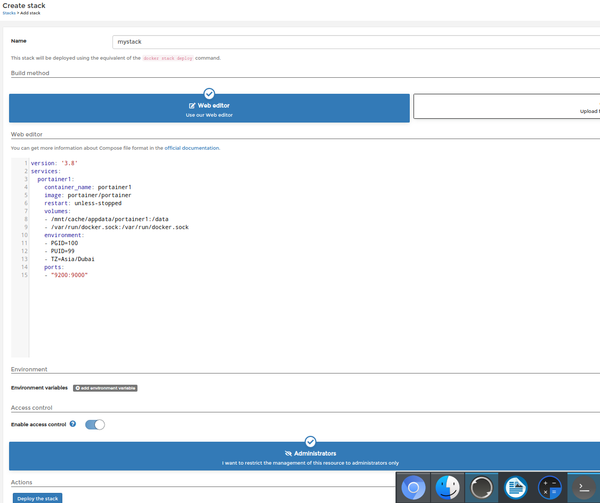Open Chromium browser from the taskbar

[x=413, y=487]
